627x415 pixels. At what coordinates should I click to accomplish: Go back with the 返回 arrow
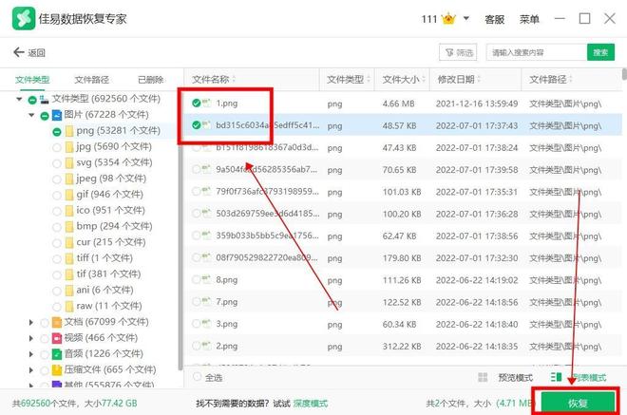click(29, 52)
